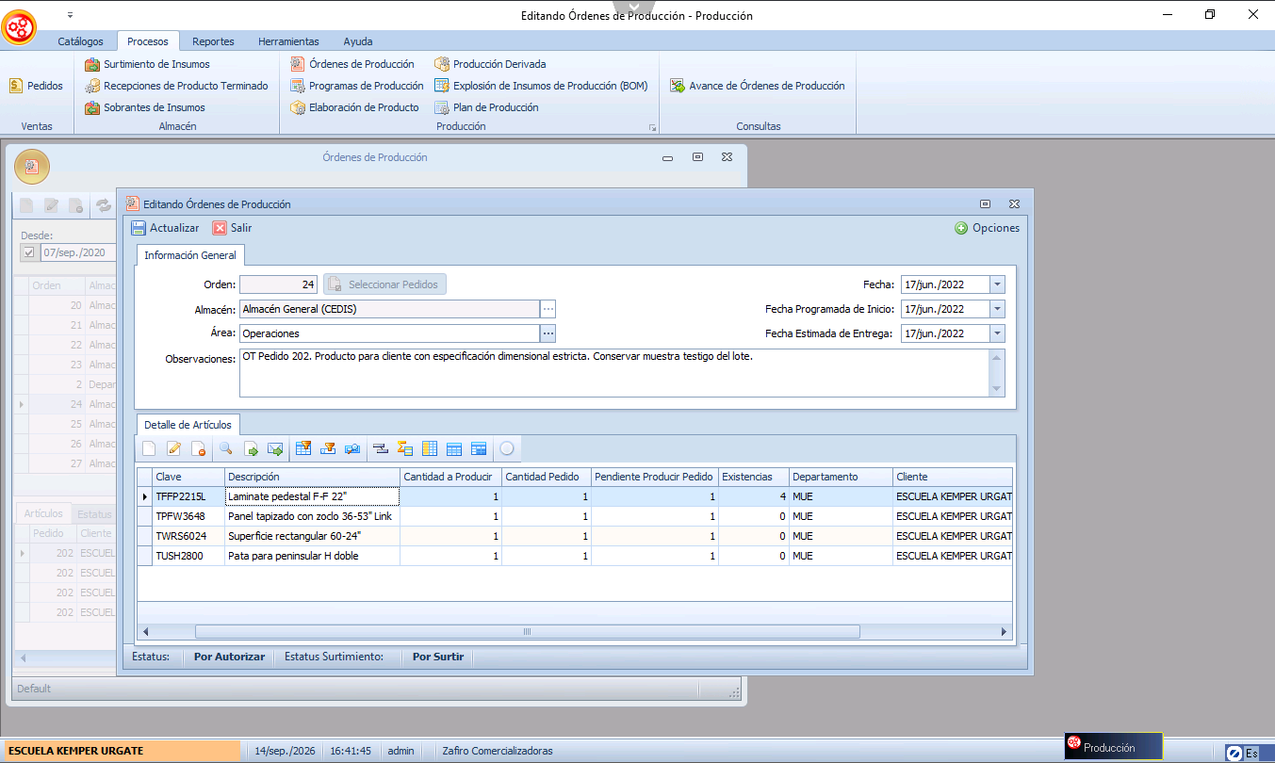Screen dimensions: 1275x763
Task: Click Salir to exit editing
Action: click(x=232, y=228)
